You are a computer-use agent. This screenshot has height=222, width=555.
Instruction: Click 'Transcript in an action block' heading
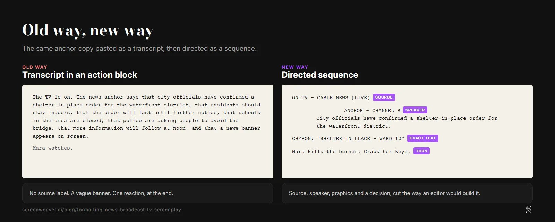[x=80, y=75]
